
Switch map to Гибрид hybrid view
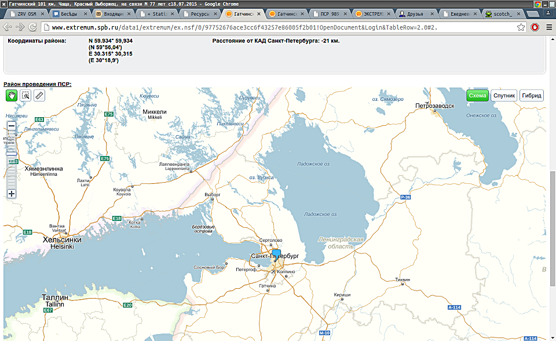(531, 96)
